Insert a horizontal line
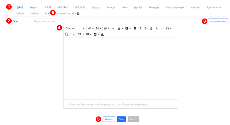This screenshot has height=125, width=230. coord(113,28)
